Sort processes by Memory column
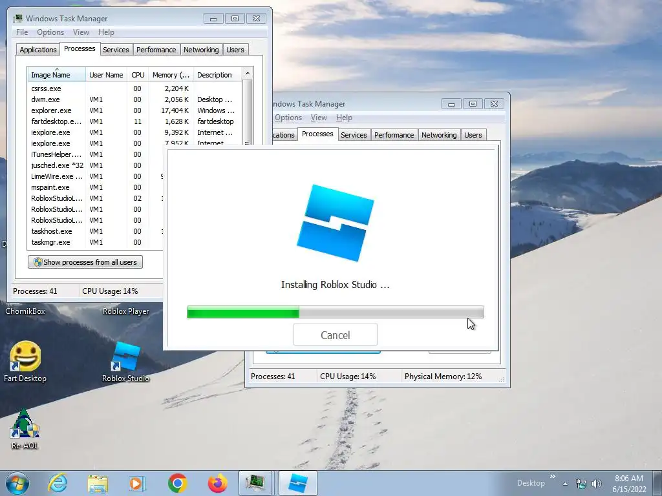Screen dimensions: 662x496 [x=171, y=75]
